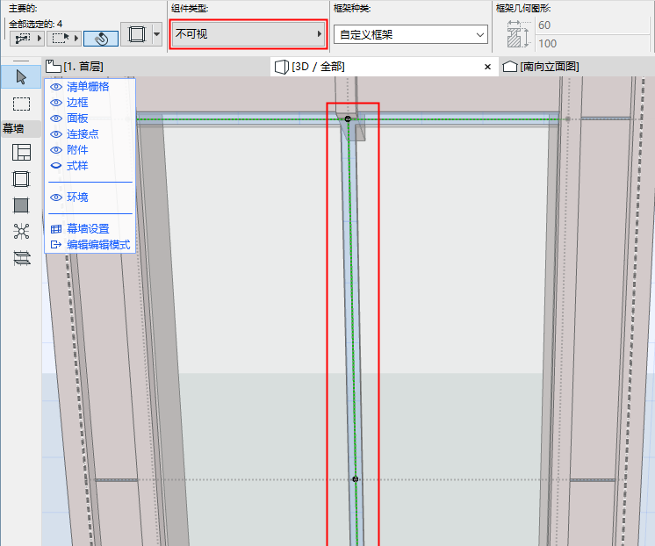This screenshot has height=546, width=655.
Task: Click the 面板 label in the panel
Action: point(77,119)
